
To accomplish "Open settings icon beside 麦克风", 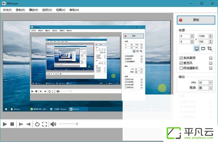I will (x=211, y=63).
